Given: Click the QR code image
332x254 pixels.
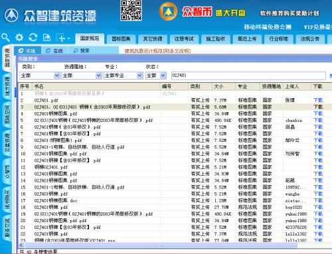Looking at the screenshot, I should pyautogui.click(x=131, y=11).
